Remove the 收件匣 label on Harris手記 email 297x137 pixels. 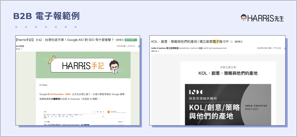coord(122,40)
